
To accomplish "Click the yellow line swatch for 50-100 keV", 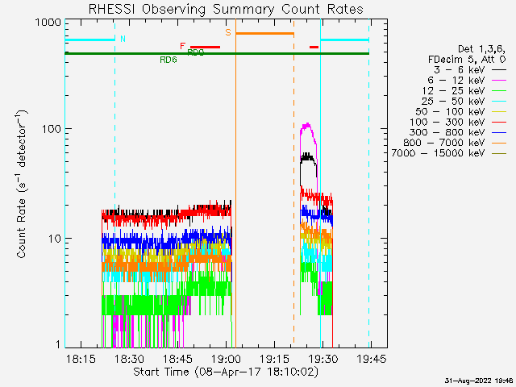I will pyautogui.click(x=499, y=112).
